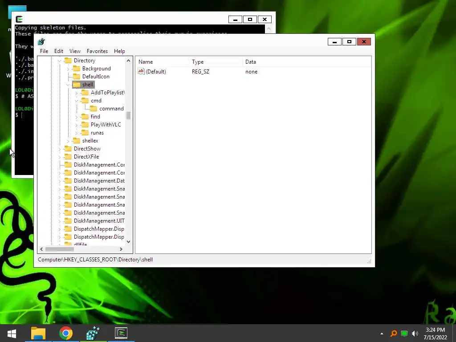Select the command folder icon
456x342 pixels.
pos(94,109)
